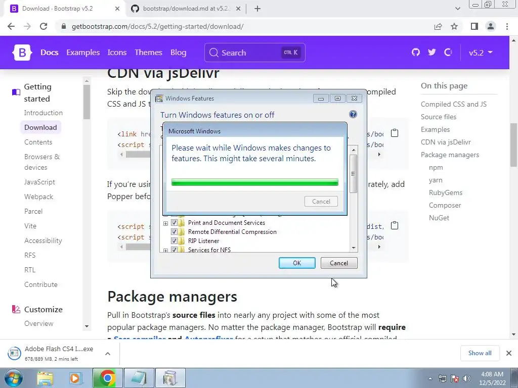Click the volume speaker tray icon
Screen dimensions: 518x388
(x=467, y=378)
